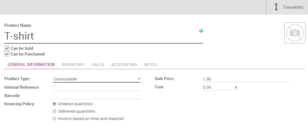Screen dimensions: 308x127
Task: Uncheck the Can be Purchased checkbox
Action: pyautogui.click(x=7, y=54)
